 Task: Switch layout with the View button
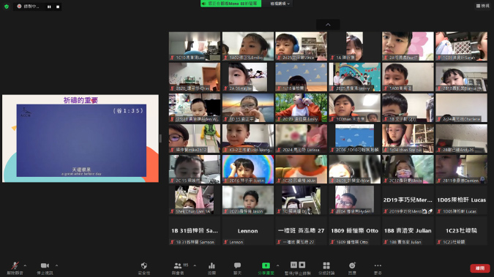pos(483,6)
